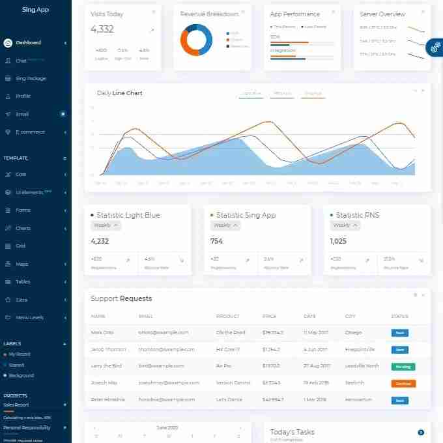
Task: Click the Profile sidebar icon
Action: (x=8, y=96)
